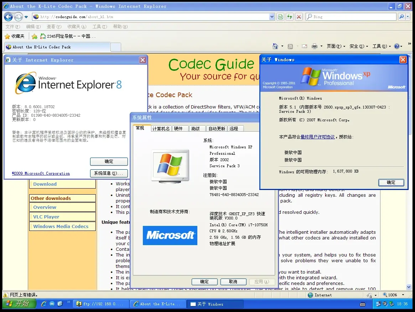Switch to the 计算机名 tab
Screen dimensions: 415x312
[x=161, y=128]
